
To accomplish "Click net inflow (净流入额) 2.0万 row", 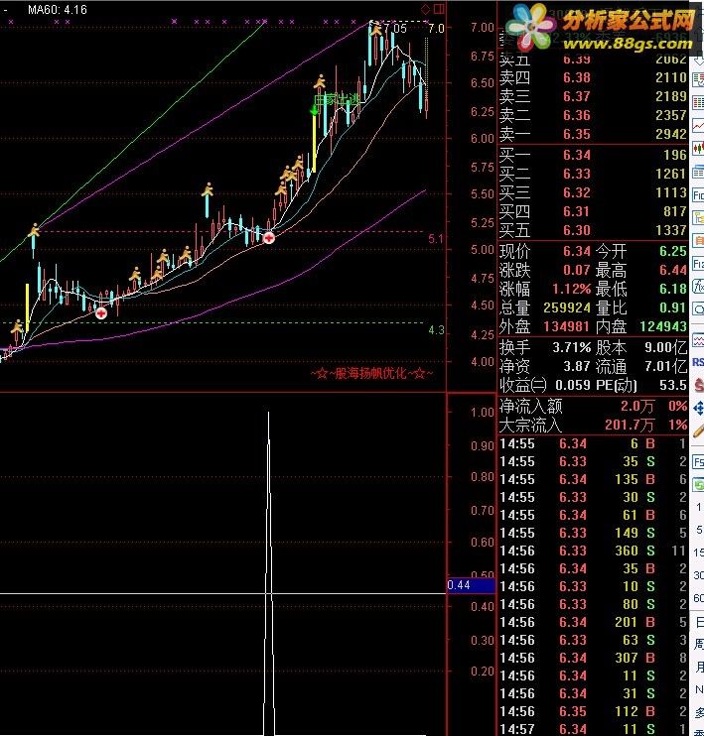I will click(x=594, y=406).
